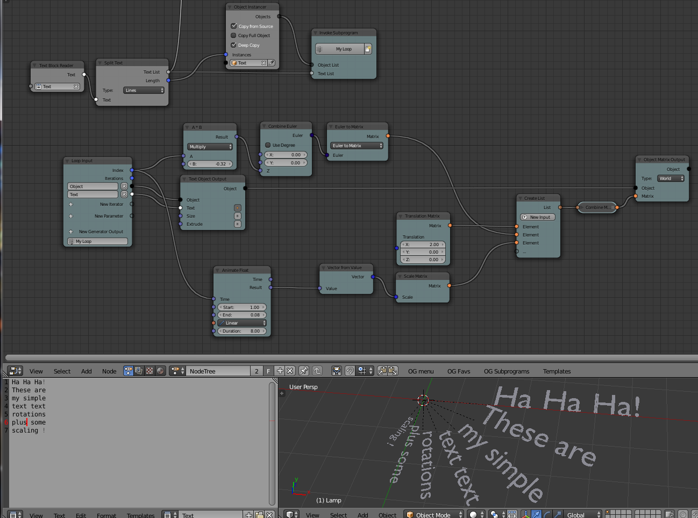This screenshot has width=698, height=518.
Task: Toggle Size row button in Text Object Output
Action: point(238,216)
